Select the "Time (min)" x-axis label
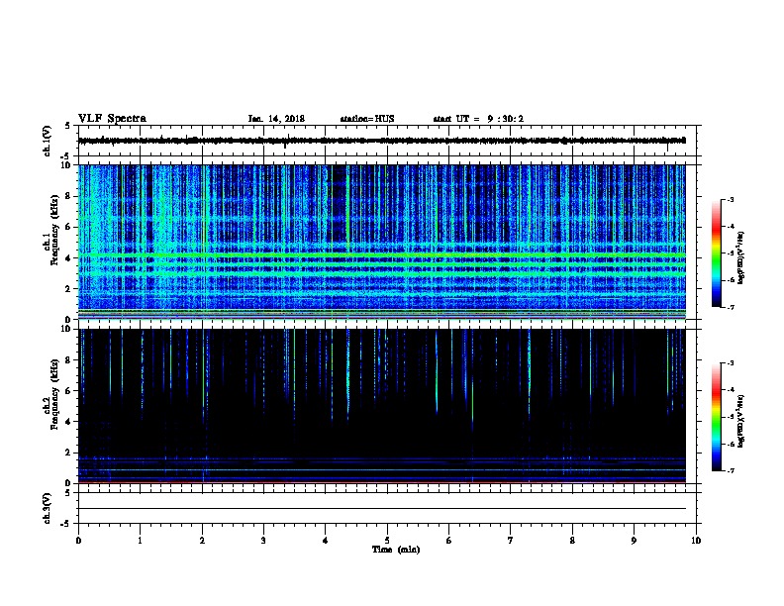Screen dimensions: 784x606 coord(396,550)
